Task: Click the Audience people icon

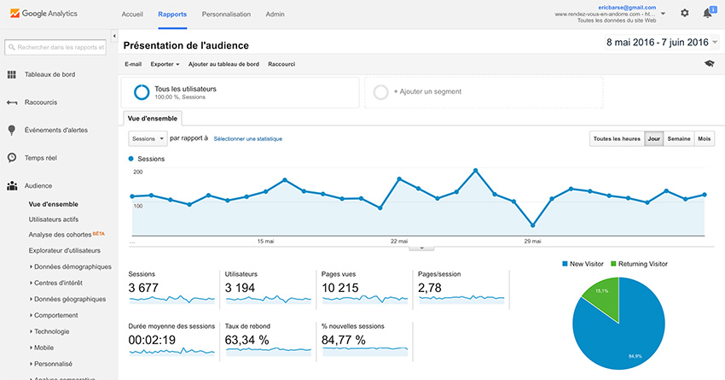Action: (12, 185)
